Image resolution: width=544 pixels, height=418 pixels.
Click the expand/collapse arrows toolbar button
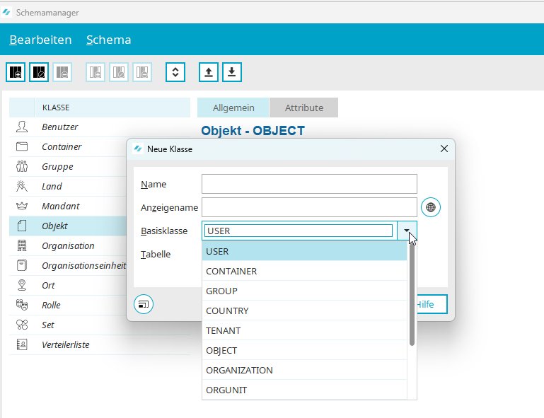(175, 72)
